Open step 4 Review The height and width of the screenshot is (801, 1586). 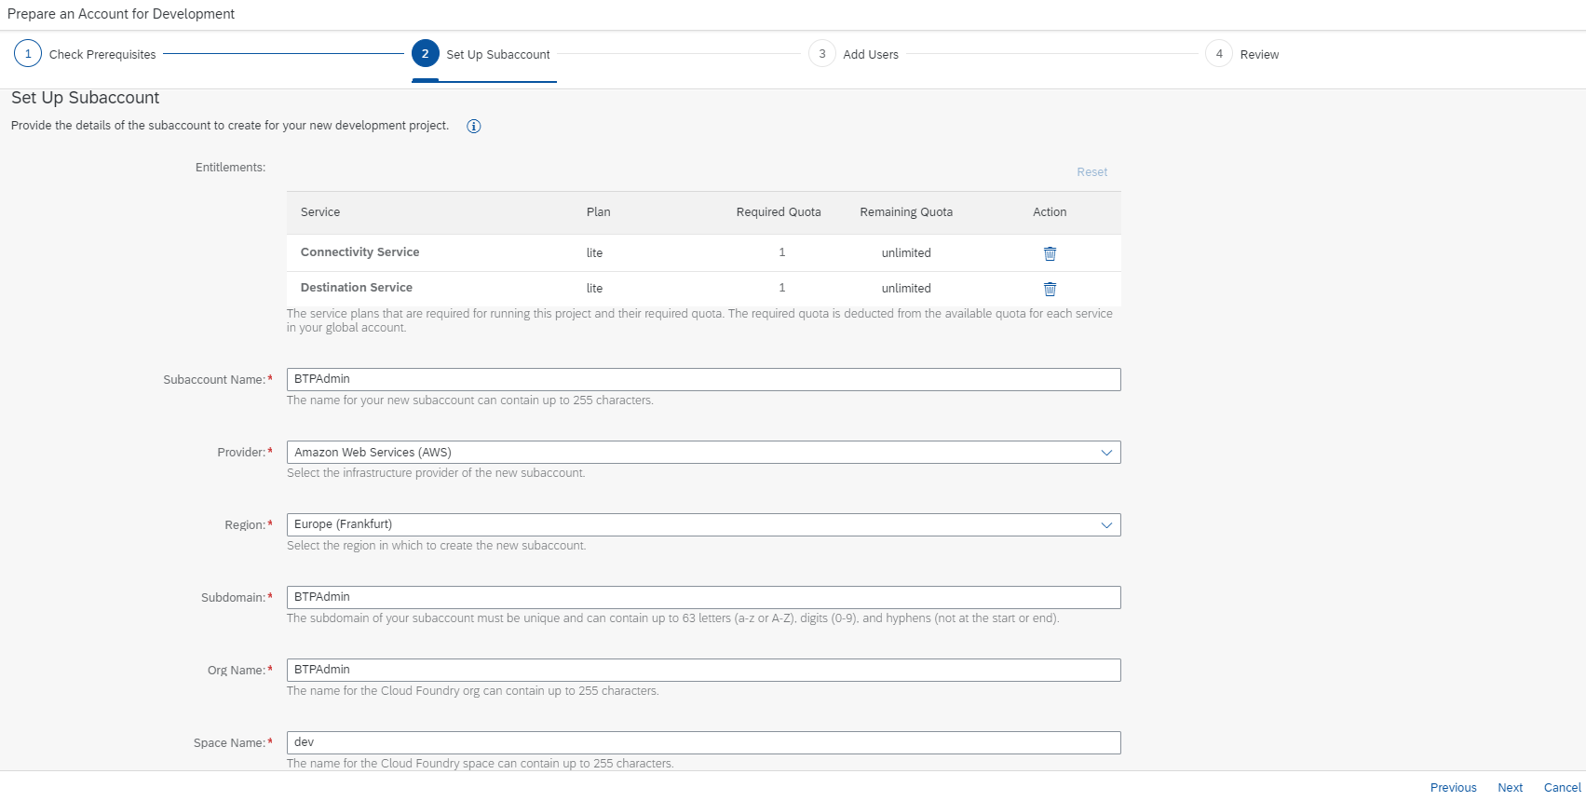pos(1219,54)
